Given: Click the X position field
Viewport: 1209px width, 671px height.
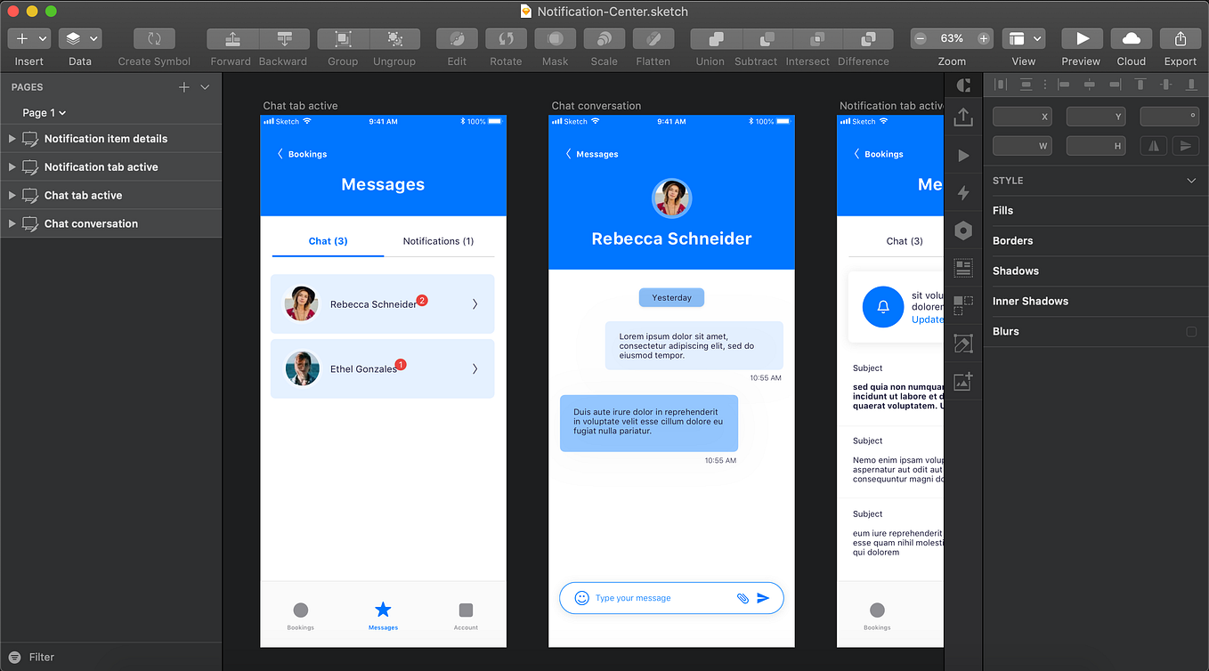Looking at the screenshot, I should (1021, 117).
